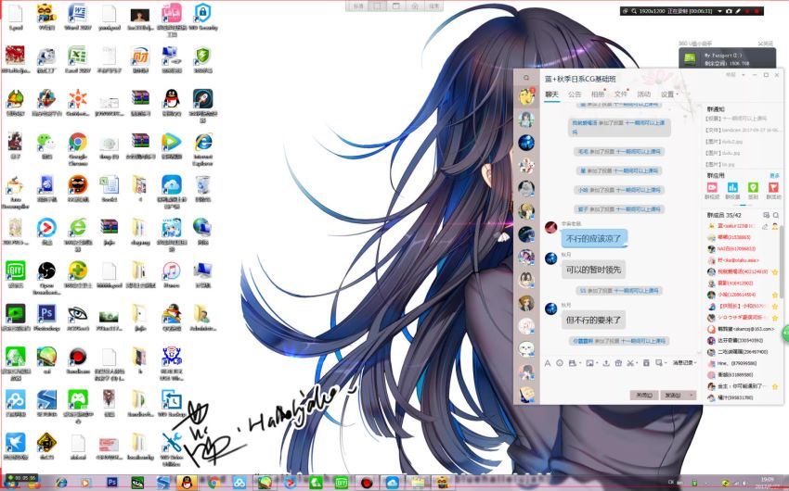Click the QQ penguin icon in the taskbar
This screenshot has width=789, height=491.
[187, 483]
